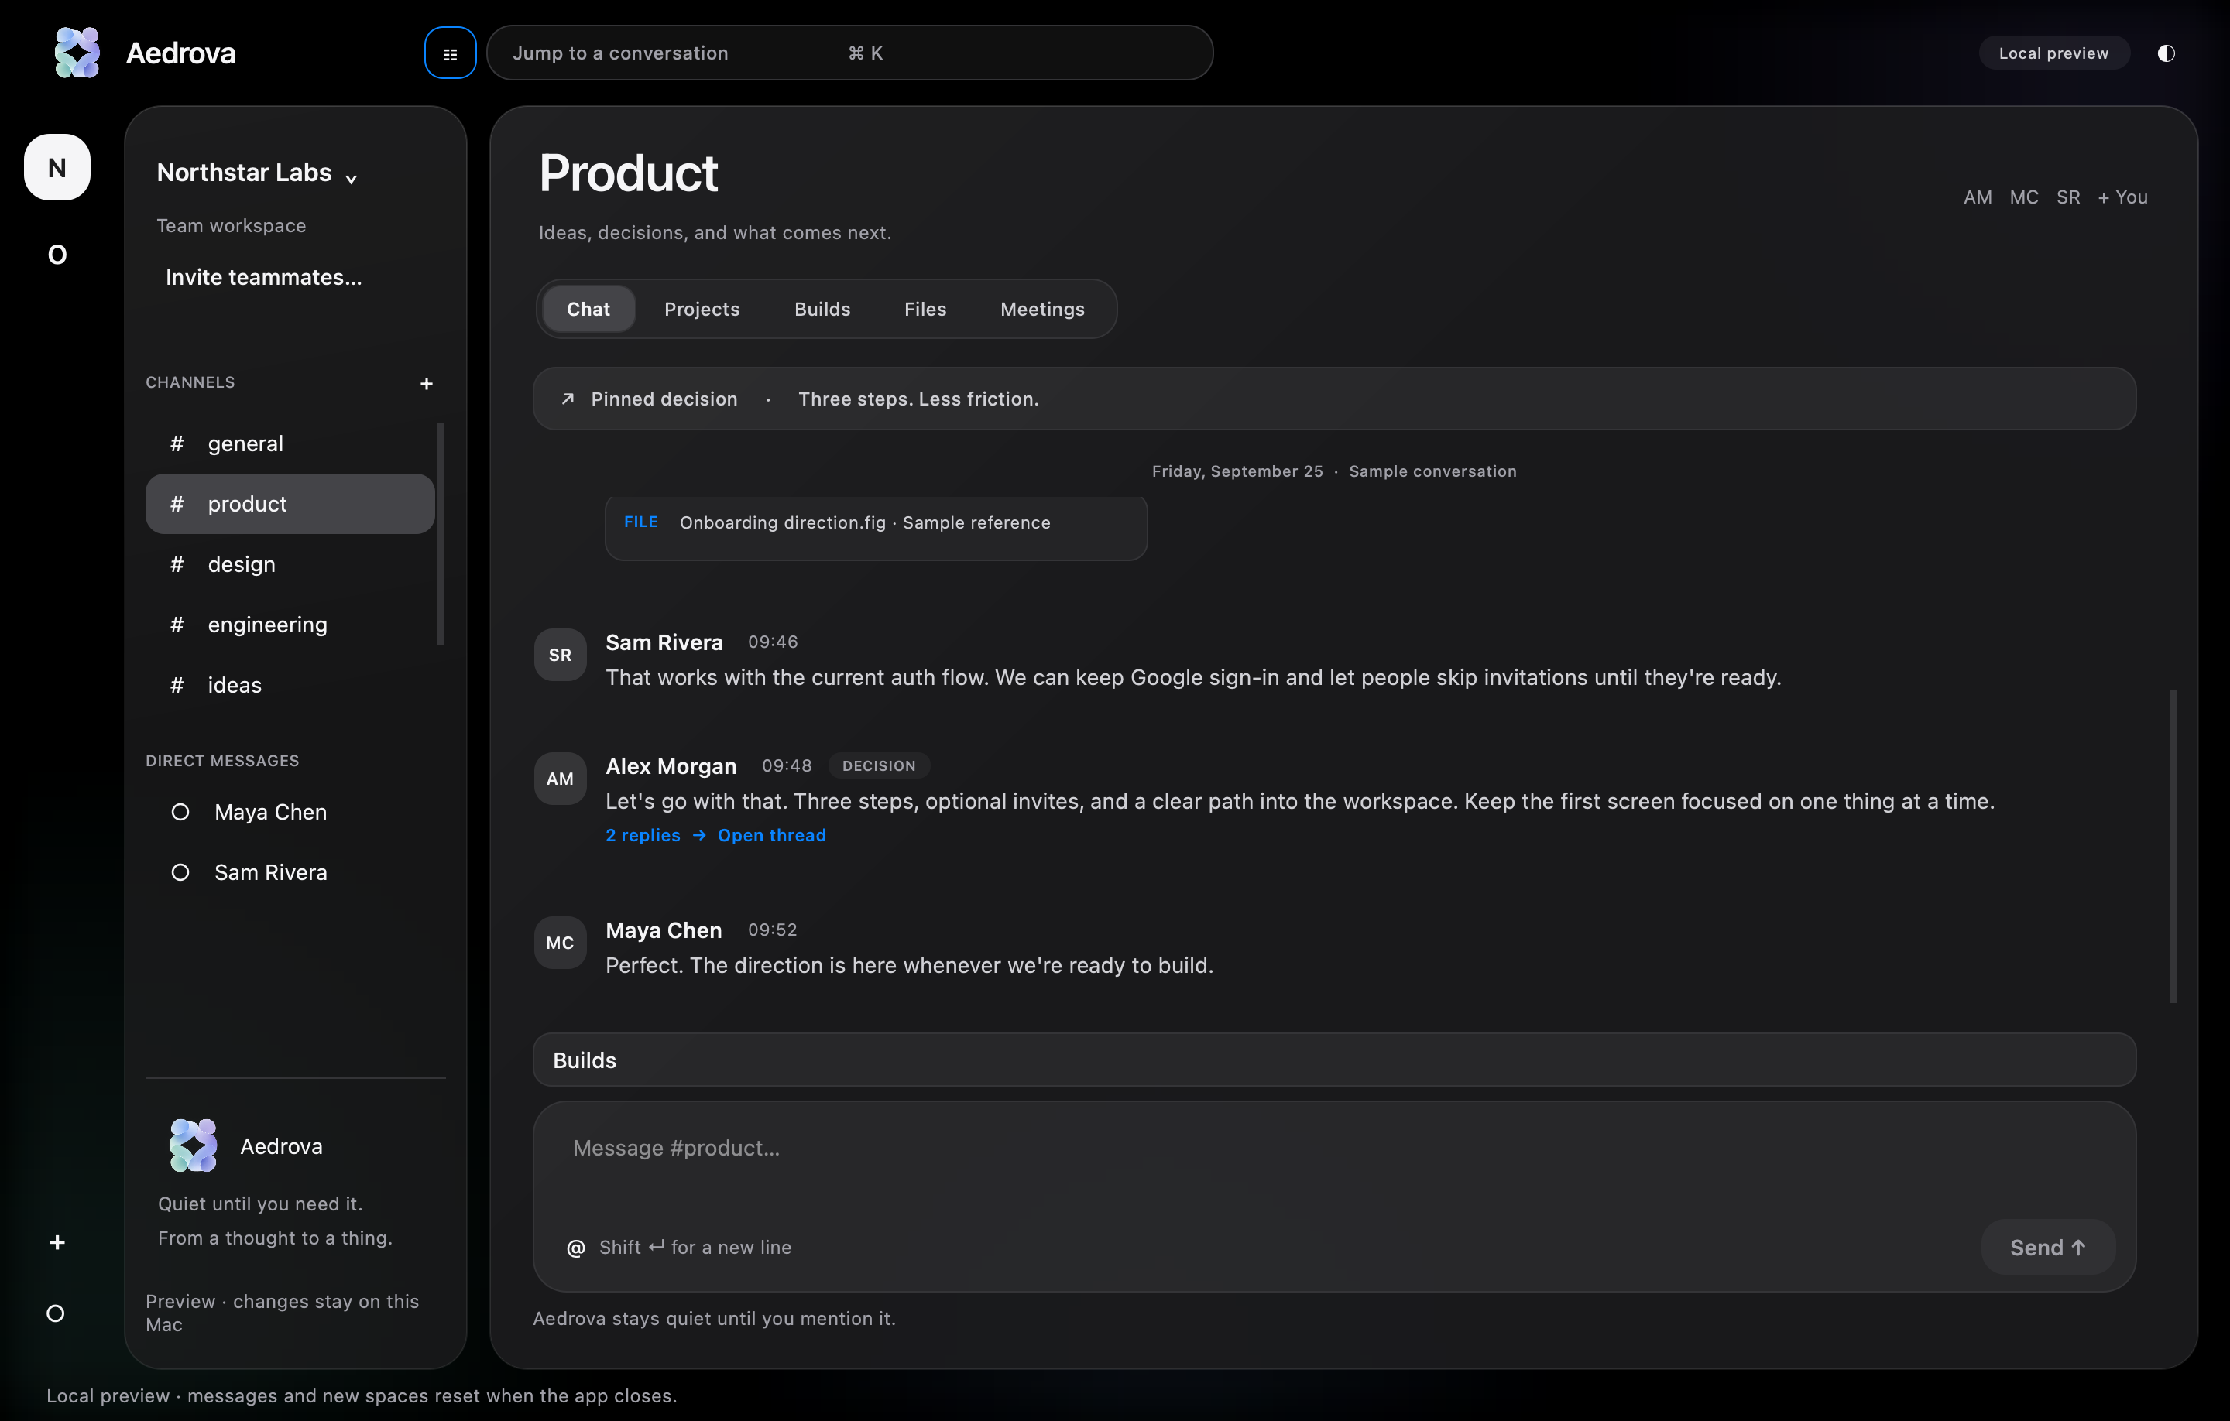Click the chat message scrollbar

tap(2173, 846)
